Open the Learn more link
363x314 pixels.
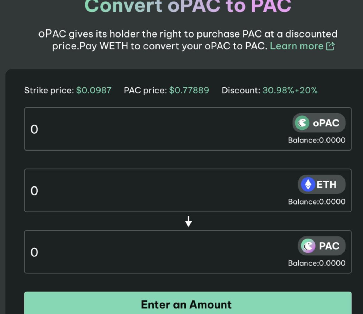click(x=296, y=46)
